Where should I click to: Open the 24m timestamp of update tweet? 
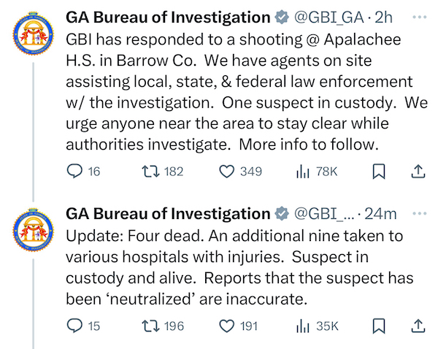[380, 214]
